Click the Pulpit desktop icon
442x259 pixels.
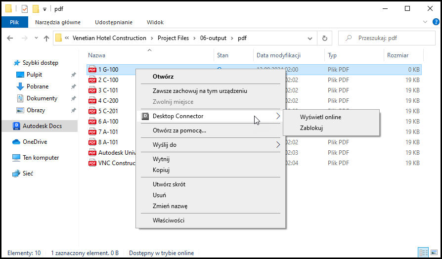(x=20, y=75)
